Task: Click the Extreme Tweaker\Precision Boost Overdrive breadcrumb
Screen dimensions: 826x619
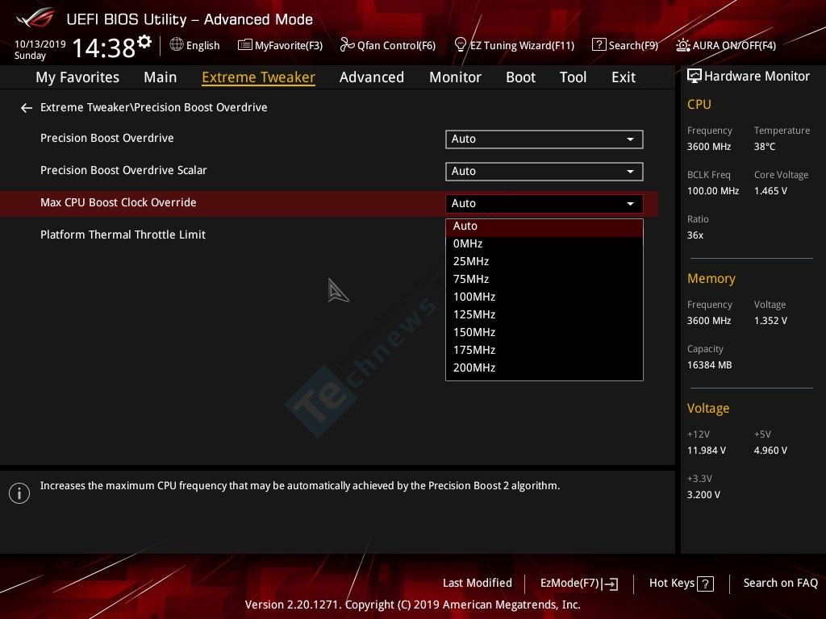Action: 154,107
